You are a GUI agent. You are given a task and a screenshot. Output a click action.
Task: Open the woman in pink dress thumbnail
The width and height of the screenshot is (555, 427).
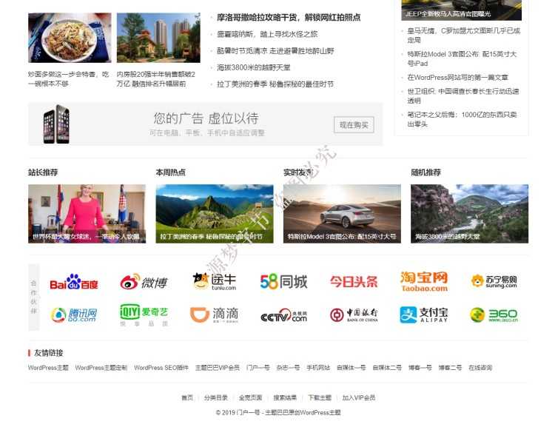pos(87,213)
